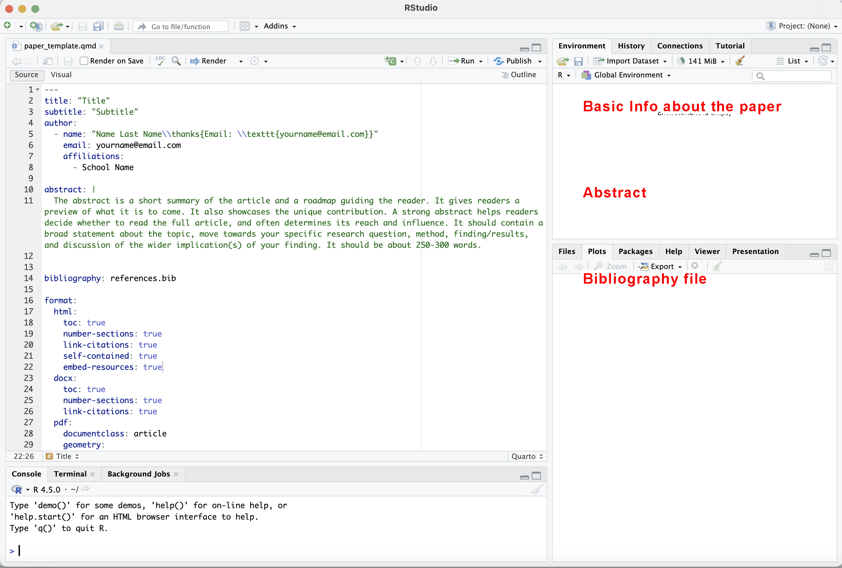Click the show in new window icon
Image resolution: width=842 pixels, height=568 pixels.
48,61
